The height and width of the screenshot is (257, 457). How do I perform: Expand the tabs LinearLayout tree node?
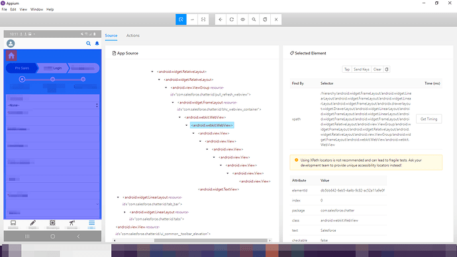125,212
